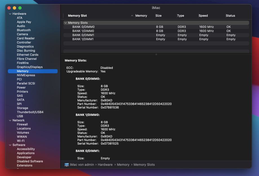The image size is (259, 176).
Task: Click the Status column header
Action: click(230, 16)
